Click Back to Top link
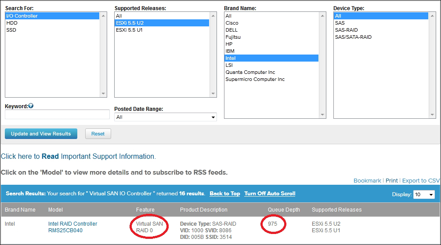This screenshot has height=245, width=441. (225, 194)
